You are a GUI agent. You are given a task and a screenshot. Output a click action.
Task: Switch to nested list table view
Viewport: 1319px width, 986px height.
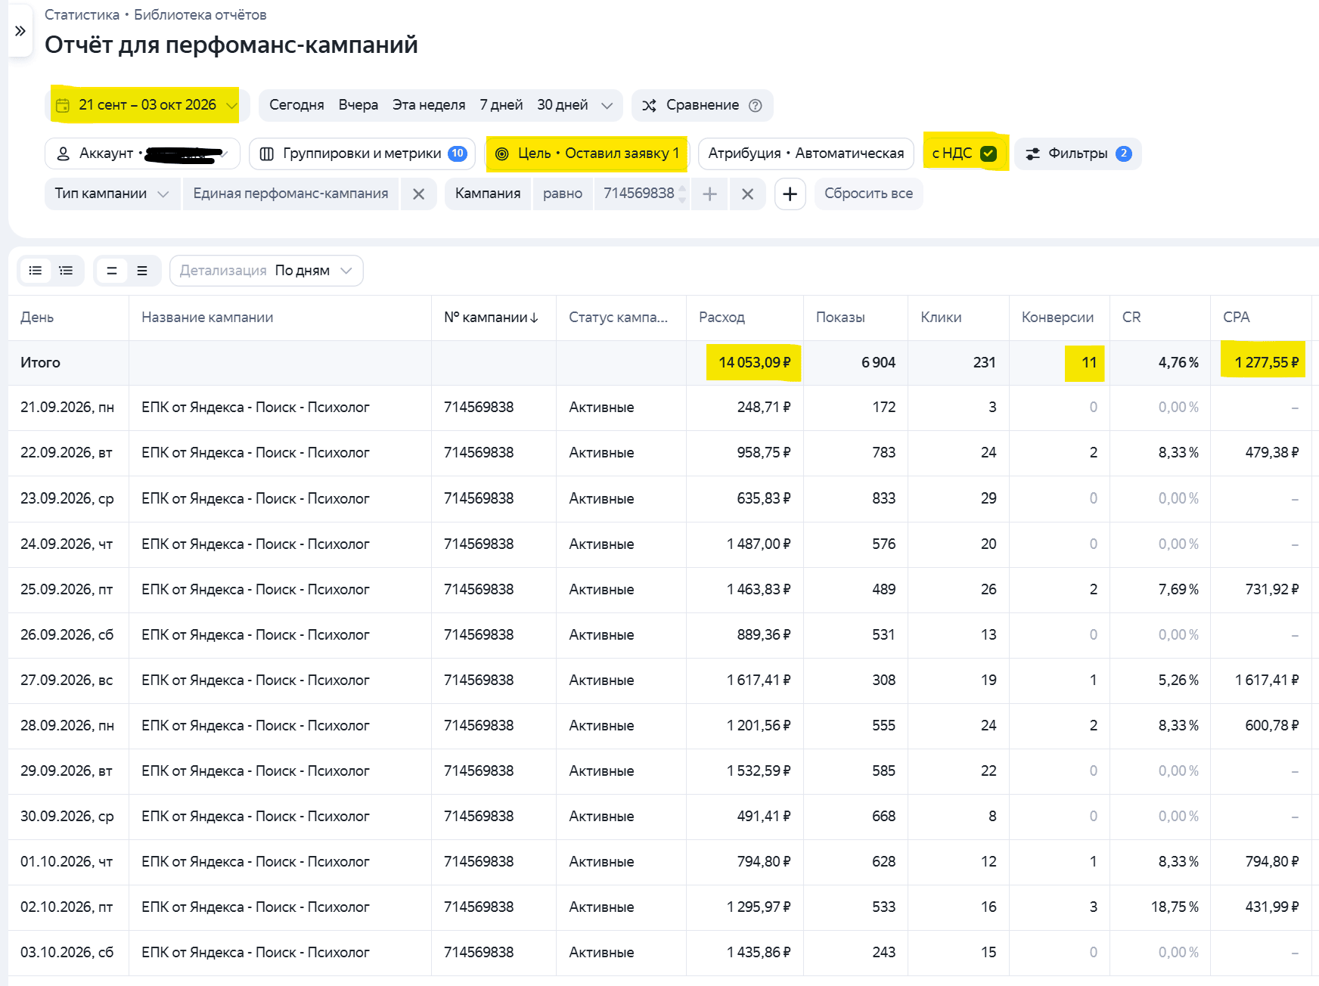66,271
